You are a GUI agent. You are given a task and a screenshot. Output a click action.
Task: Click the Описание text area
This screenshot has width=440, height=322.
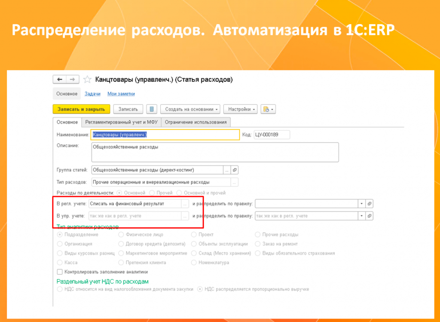[x=215, y=153]
